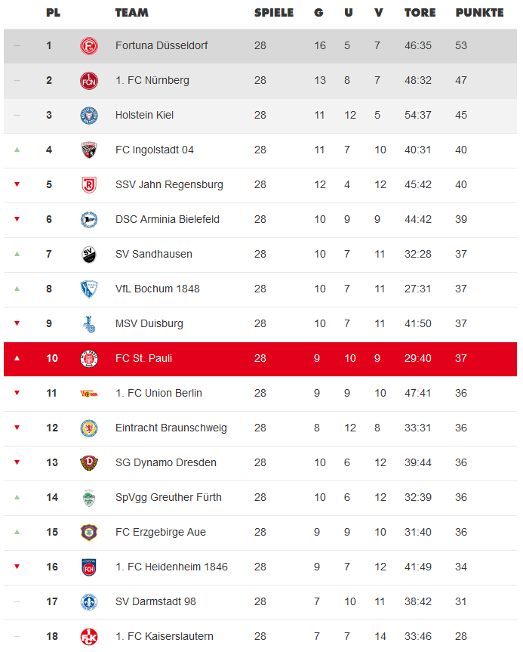Click the TORE column header

click(x=420, y=13)
